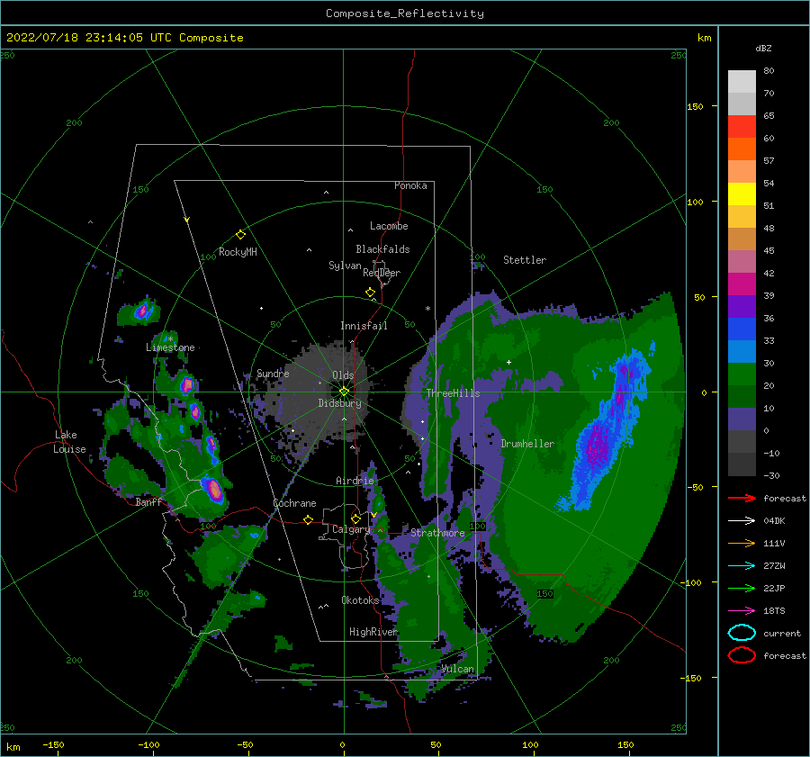
Task: Click the Sylvan label
Action: coord(345,266)
